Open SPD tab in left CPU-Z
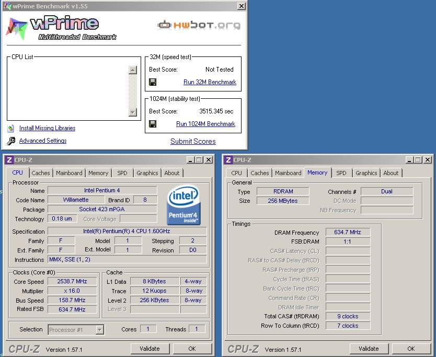Screen dimensions: 436x357 (122, 173)
